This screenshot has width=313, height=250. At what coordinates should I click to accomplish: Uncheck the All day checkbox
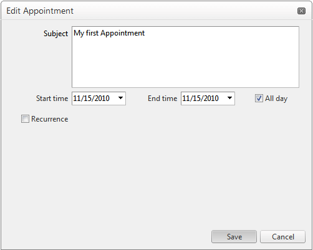pyautogui.click(x=259, y=99)
